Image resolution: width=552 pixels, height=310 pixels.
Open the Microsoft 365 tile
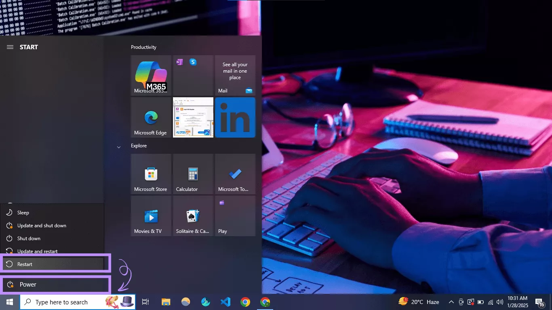pos(151,75)
